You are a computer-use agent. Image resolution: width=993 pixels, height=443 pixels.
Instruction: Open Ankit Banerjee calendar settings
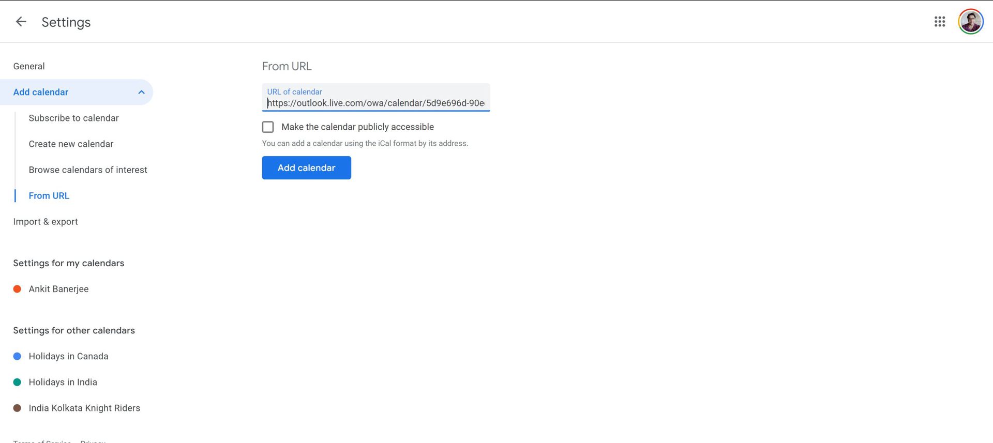(x=58, y=289)
